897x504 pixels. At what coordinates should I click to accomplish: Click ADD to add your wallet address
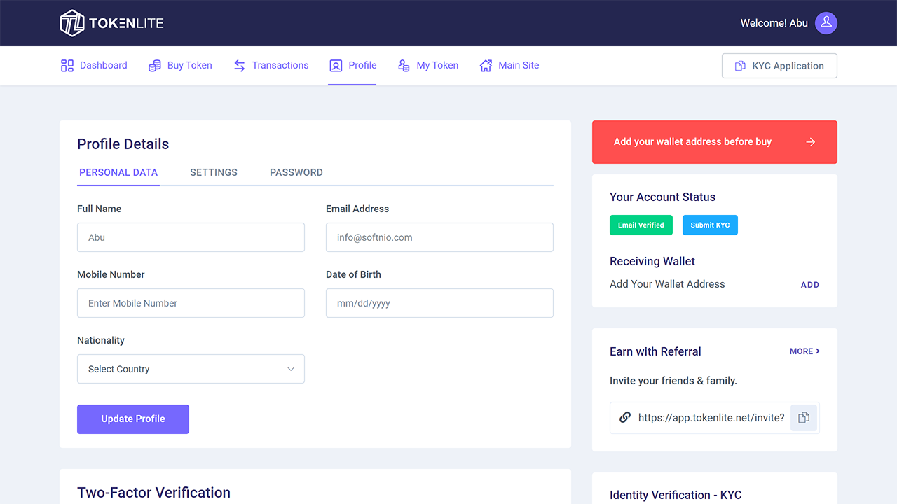pos(809,284)
